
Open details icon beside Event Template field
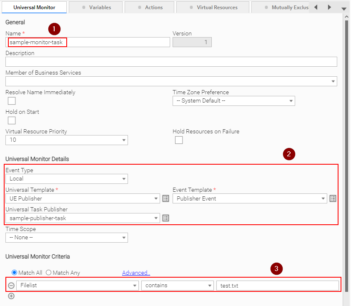[333, 198]
